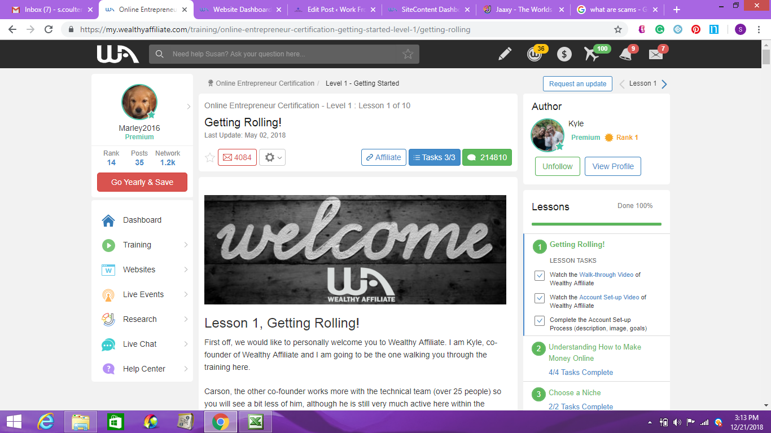The height and width of the screenshot is (433, 771).
Task: Click the Grammarly extension icon
Action: coord(660,29)
